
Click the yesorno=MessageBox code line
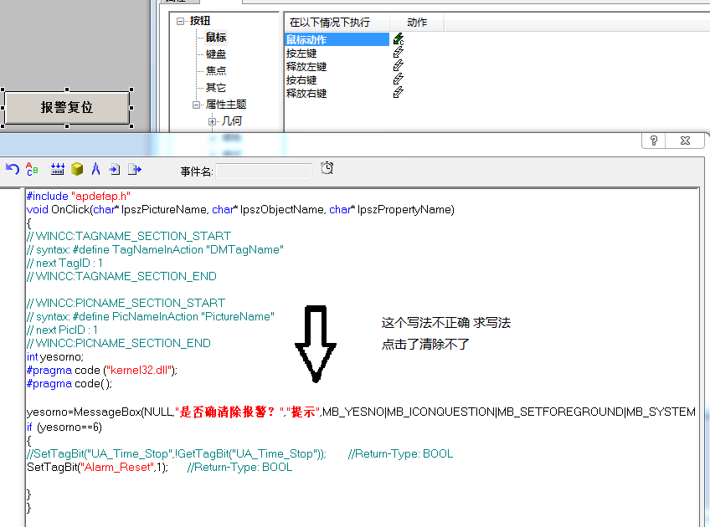coord(361,412)
